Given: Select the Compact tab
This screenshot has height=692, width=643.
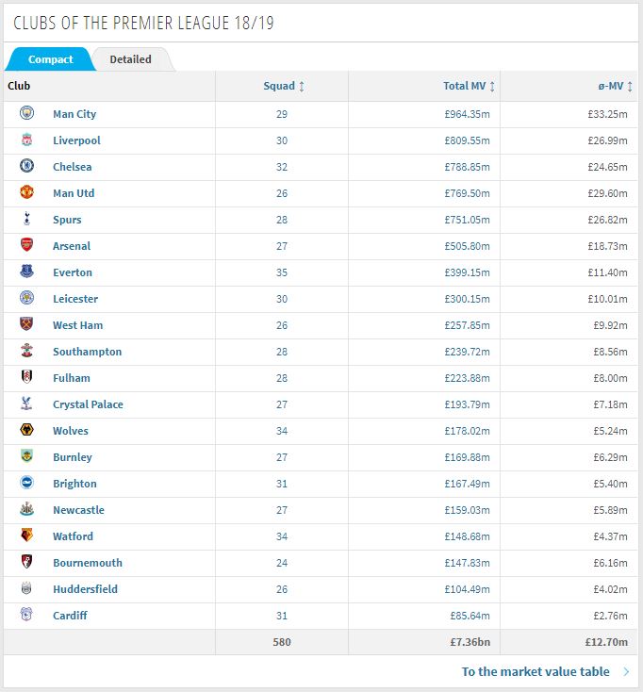Looking at the screenshot, I should click(50, 59).
